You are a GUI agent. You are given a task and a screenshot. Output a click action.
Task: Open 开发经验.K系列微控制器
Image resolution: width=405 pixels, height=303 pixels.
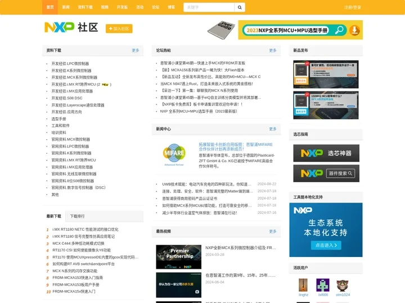point(71,71)
